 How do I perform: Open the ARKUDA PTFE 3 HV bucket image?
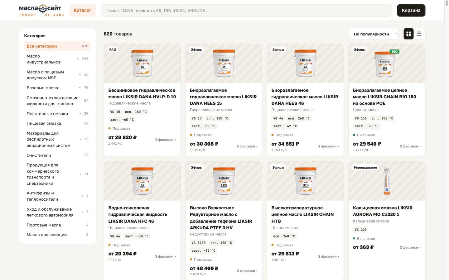point(224,181)
